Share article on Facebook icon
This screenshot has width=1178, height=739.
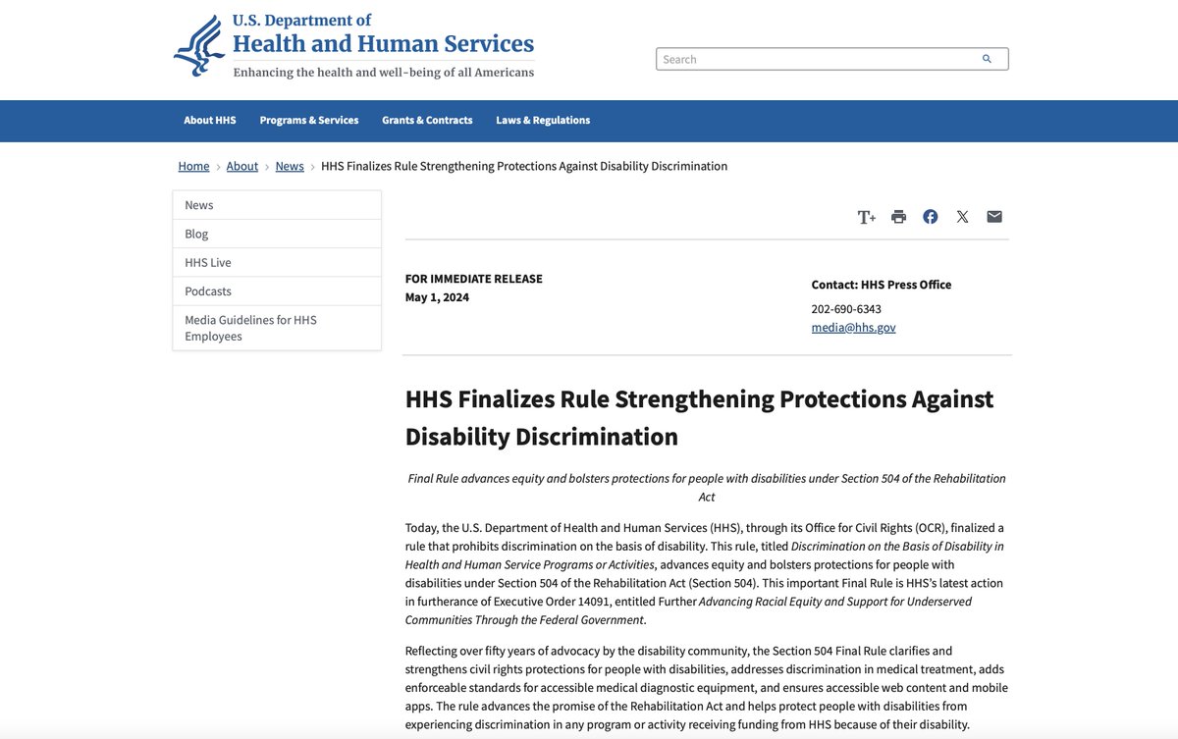pyautogui.click(x=931, y=217)
